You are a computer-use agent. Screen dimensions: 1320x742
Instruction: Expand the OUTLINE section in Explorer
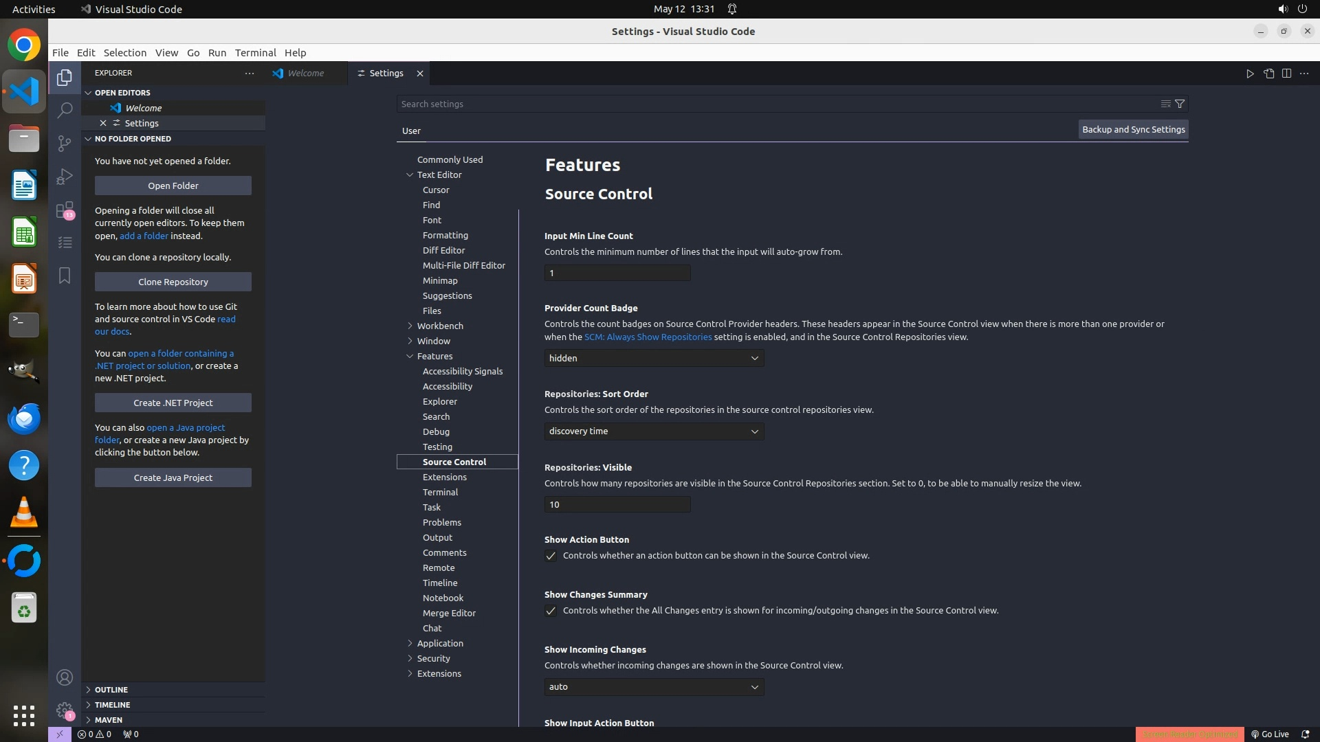click(x=111, y=689)
